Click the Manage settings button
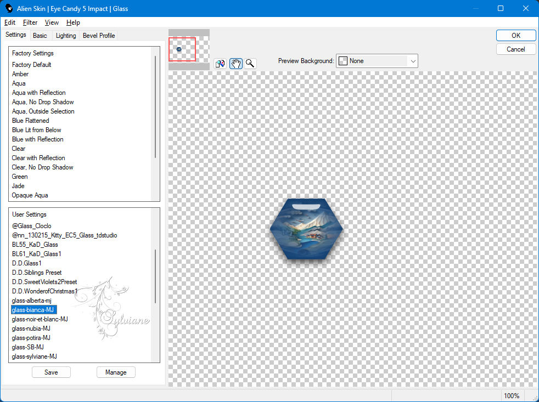This screenshot has width=539, height=402. pos(116,372)
